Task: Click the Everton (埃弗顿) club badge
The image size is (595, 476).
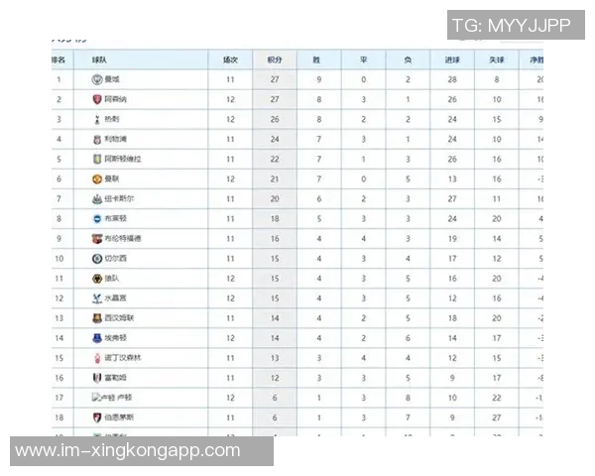Action: pos(96,337)
